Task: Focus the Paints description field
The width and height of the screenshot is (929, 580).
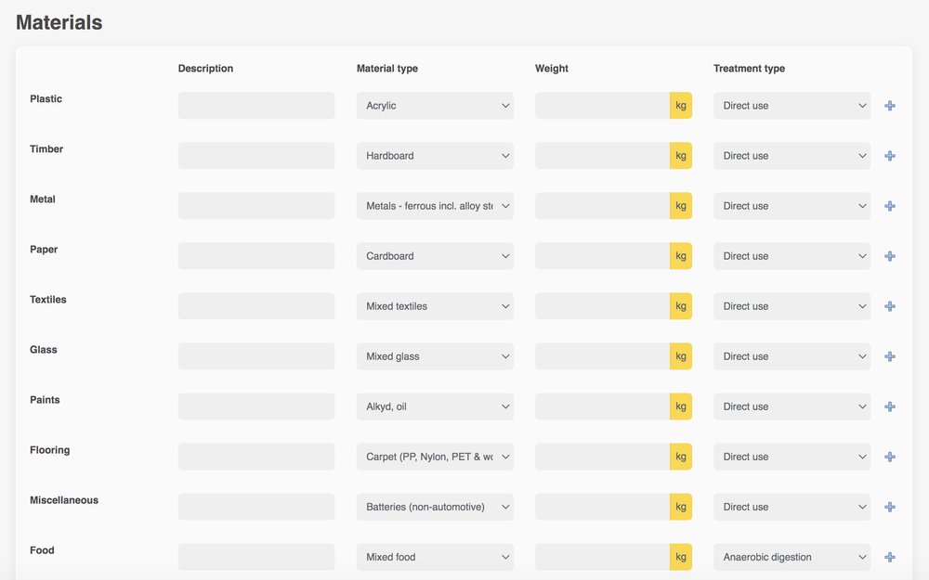Action: pos(256,406)
